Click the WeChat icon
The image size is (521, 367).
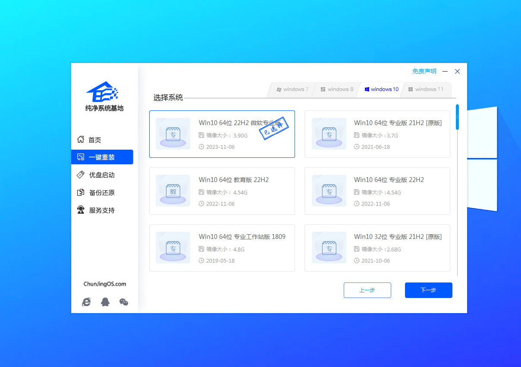(x=124, y=302)
